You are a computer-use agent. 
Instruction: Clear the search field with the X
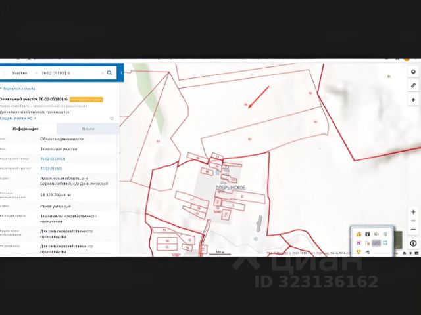[103, 73]
